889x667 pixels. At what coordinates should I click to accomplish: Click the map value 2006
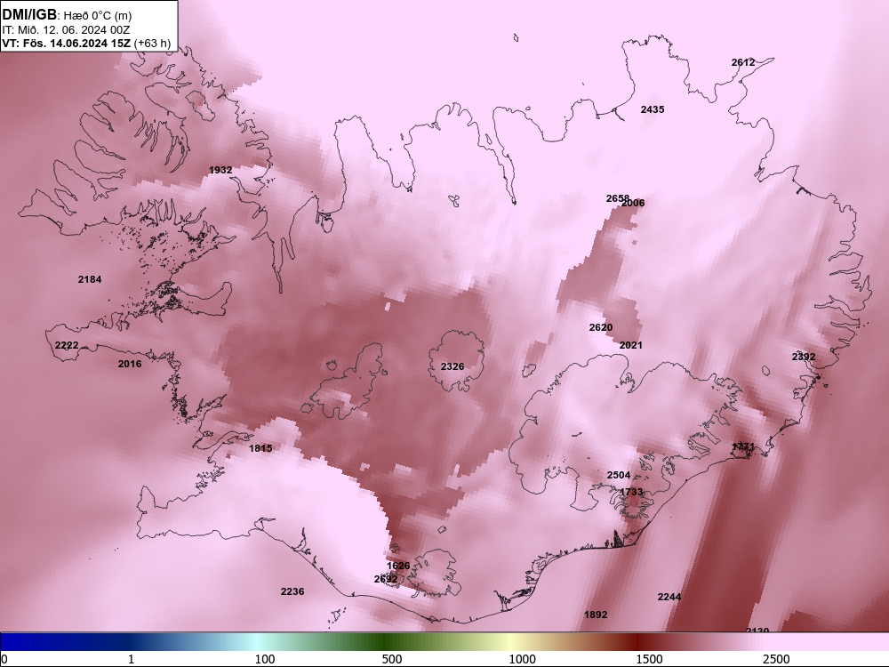point(633,203)
